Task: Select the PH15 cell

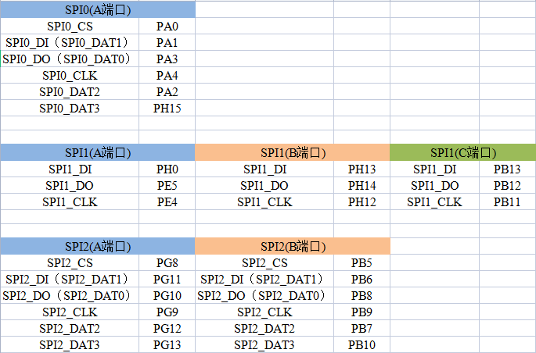Action: (x=167, y=108)
